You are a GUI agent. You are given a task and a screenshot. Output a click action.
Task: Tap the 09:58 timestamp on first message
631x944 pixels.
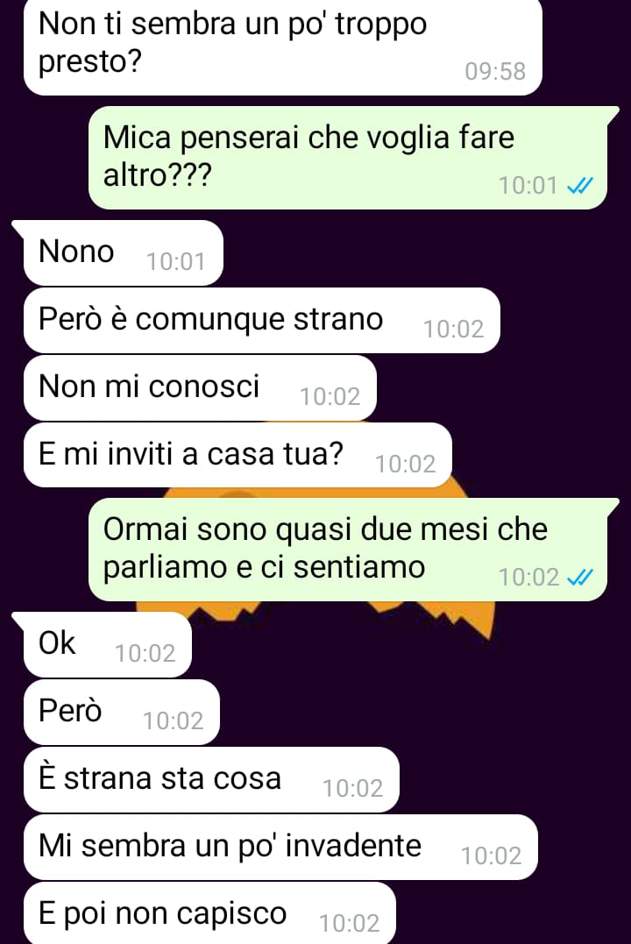(x=495, y=71)
